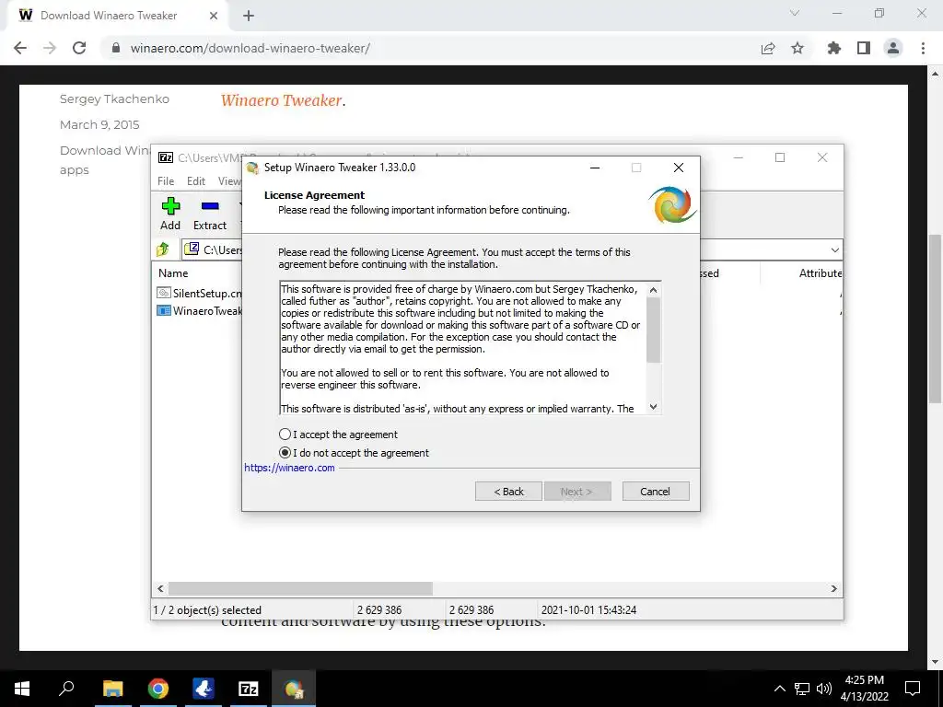Open the 7-Zip Edit menu
Screen dimensions: 943x707
tap(196, 181)
